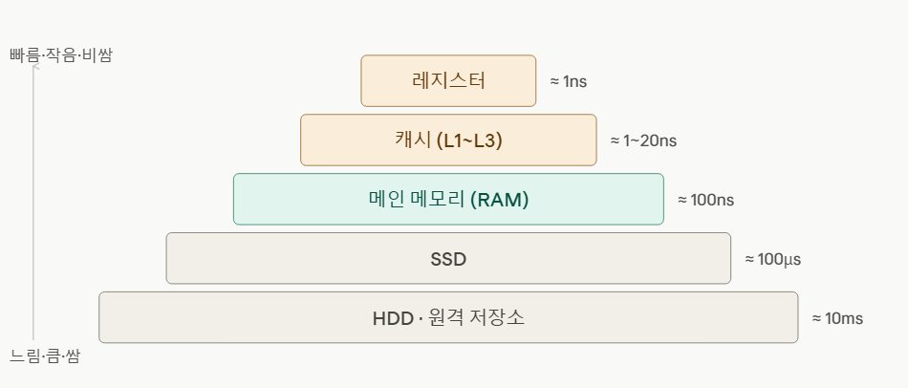The height and width of the screenshot is (388, 908).
Task: Click the text 레지스터 inside orange box
Action: click(449, 81)
